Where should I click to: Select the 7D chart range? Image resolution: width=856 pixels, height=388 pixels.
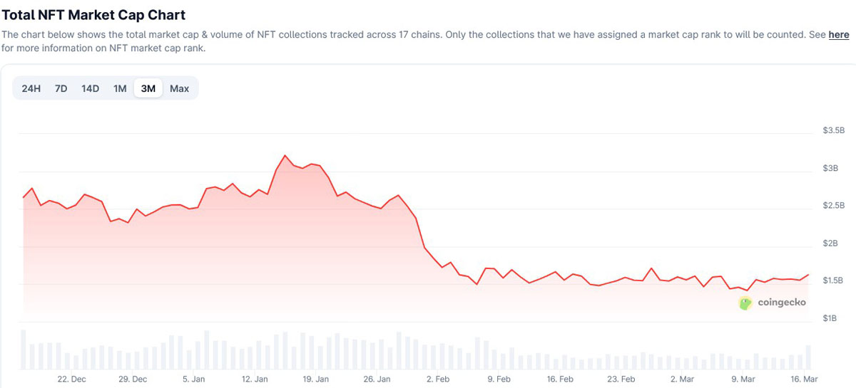61,88
